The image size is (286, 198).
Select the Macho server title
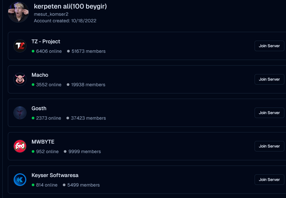(40, 75)
